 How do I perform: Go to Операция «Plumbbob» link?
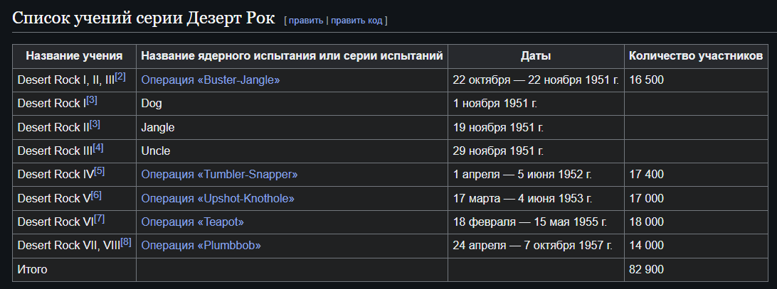(201, 246)
